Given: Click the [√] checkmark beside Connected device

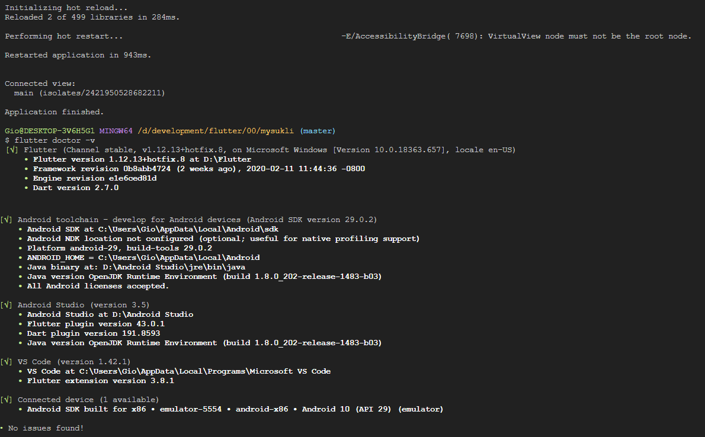Looking at the screenshot, I should click(7, 399).
